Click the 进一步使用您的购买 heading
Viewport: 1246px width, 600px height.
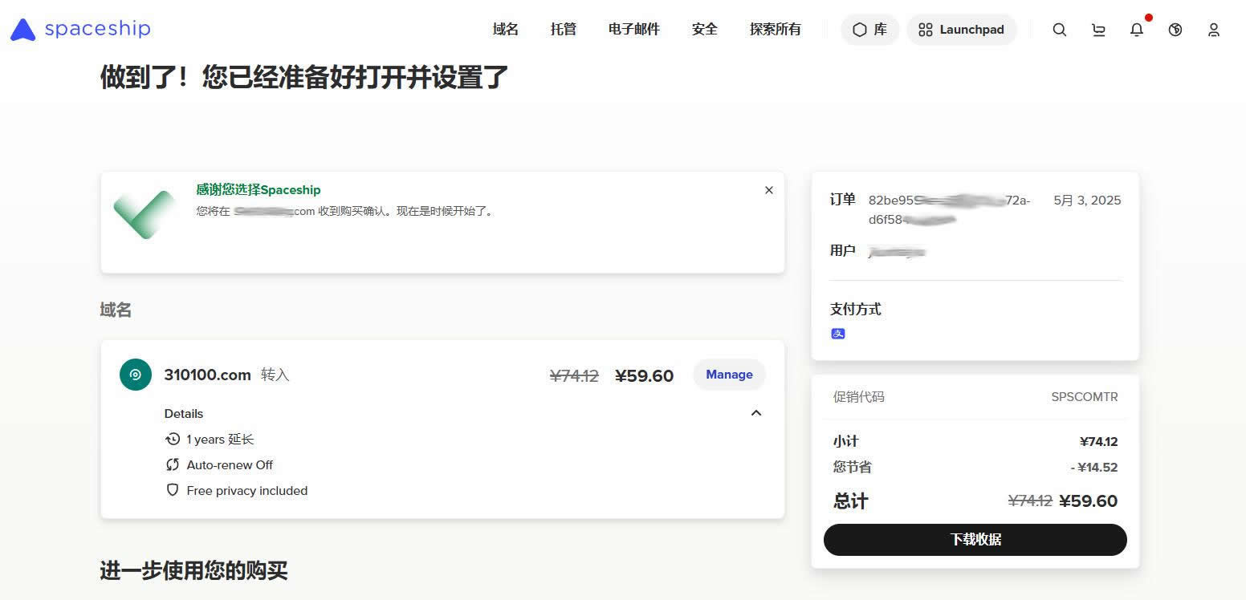pos(193,571)
